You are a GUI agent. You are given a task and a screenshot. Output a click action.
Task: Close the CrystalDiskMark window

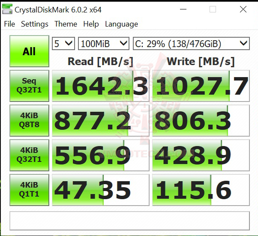point(243,9)
